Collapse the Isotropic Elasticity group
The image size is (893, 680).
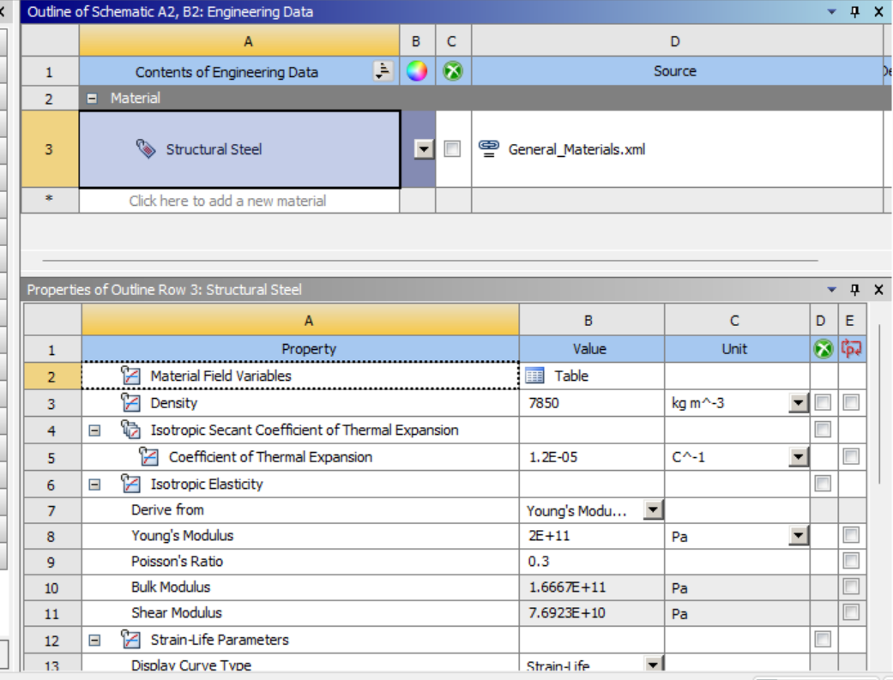point(94,484)
